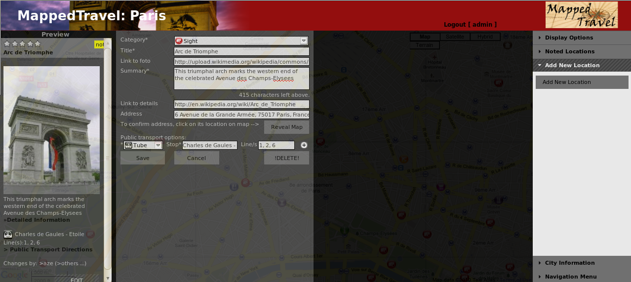631x282 pixels.
Task: Focus the Title field with Arc de Triomphe
Action: coord(241,51)
